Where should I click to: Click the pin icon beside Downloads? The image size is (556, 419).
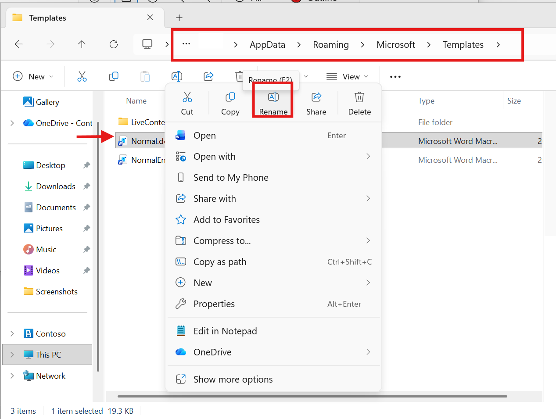point(86,186)
